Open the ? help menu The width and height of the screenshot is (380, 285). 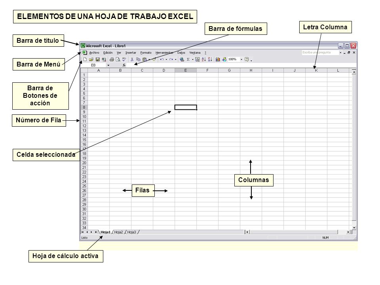[205, 53]
